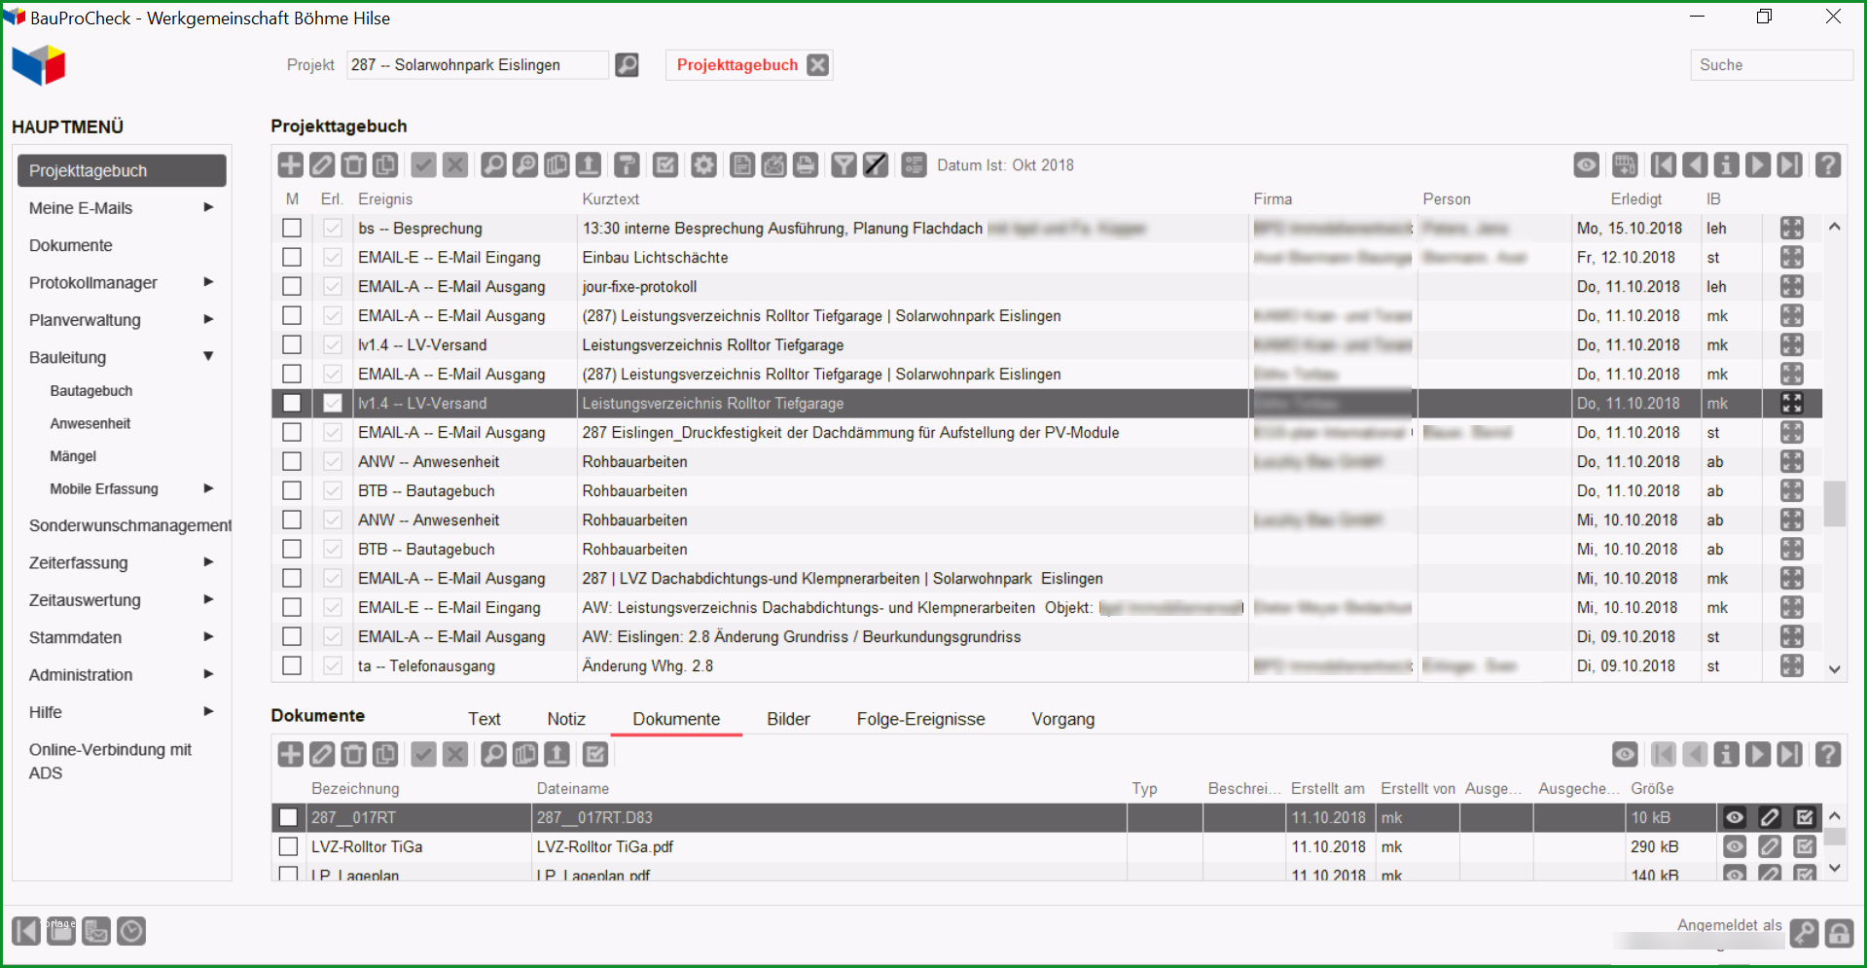Click the document page icon in Projekttagebuch toolbar
This screenshot has height=968, width=1867.
(x=742, y=164)
